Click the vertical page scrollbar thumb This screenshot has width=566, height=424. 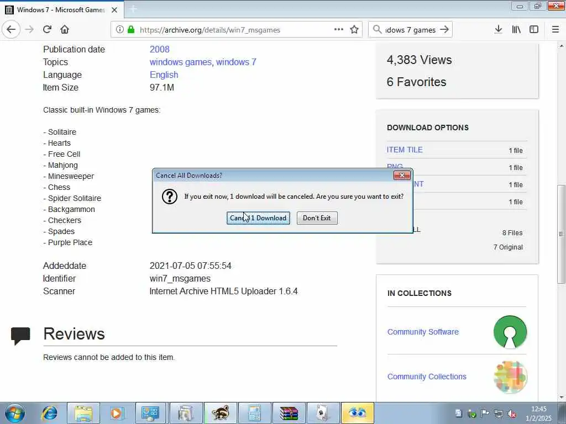[562, 234]
